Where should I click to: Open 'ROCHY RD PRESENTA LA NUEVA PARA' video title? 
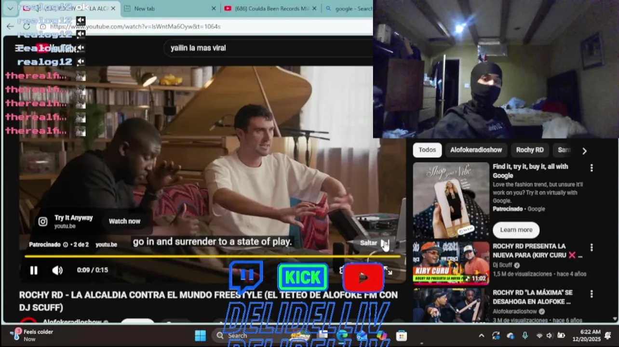tap(538, 251)
